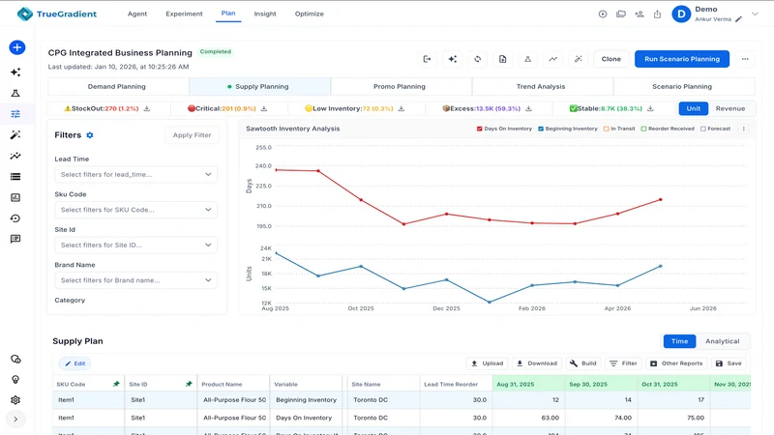Open the Lead Time filter dropdown
The height and width of the screenshot is (435, 774).
click(x=135, y=175)
